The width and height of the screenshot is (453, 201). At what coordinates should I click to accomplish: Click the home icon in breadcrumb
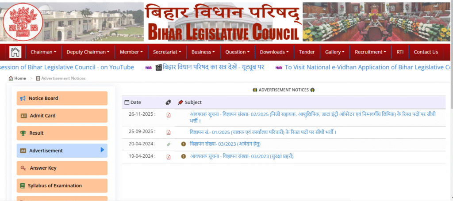(11, 78)
